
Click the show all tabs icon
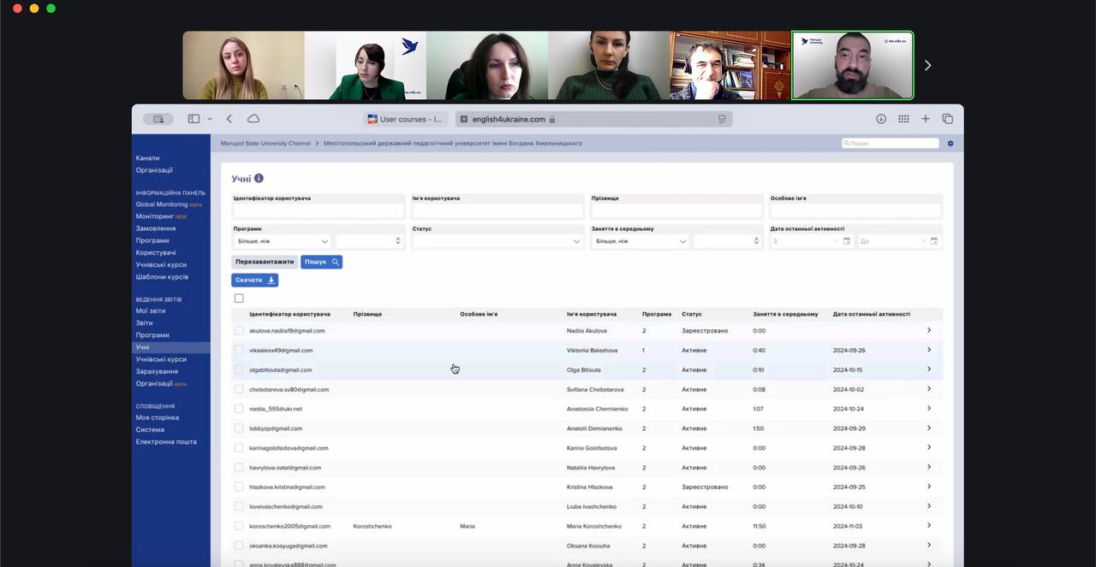pyautogui.click(x=948, y=119)
